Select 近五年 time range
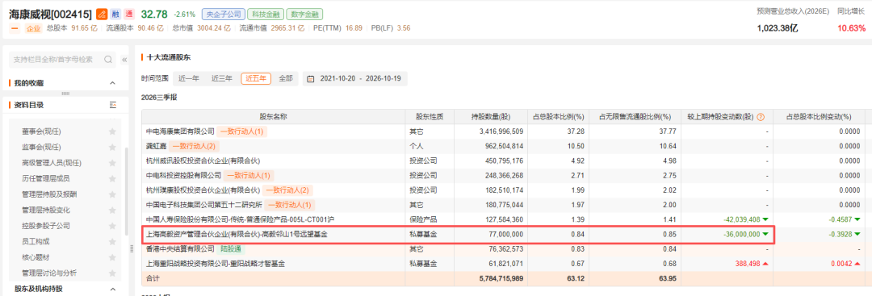 pyautogui.click(x=256, y=79)
